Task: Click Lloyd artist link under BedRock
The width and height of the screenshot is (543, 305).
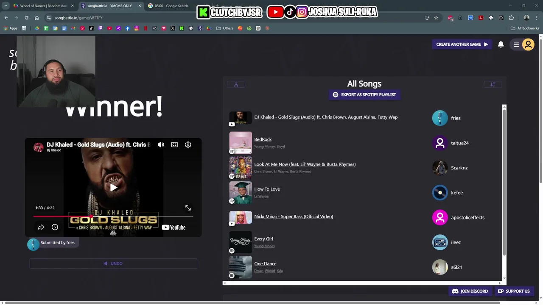Action: (281, 147)
